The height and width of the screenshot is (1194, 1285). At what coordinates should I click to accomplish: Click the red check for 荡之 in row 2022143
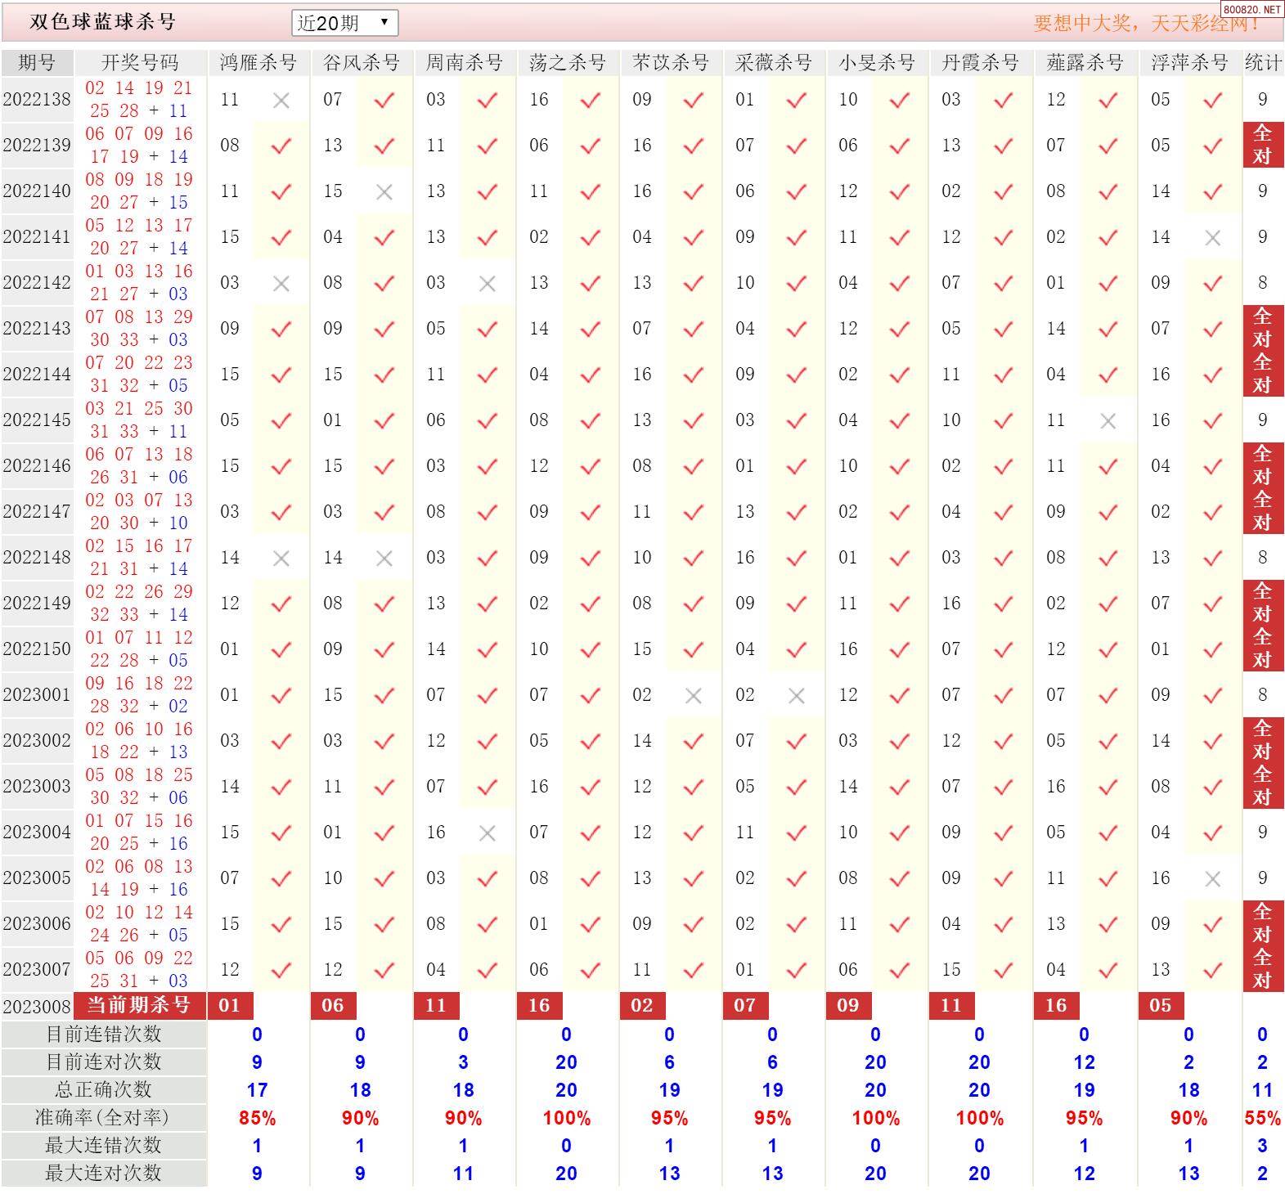point(591,330)
